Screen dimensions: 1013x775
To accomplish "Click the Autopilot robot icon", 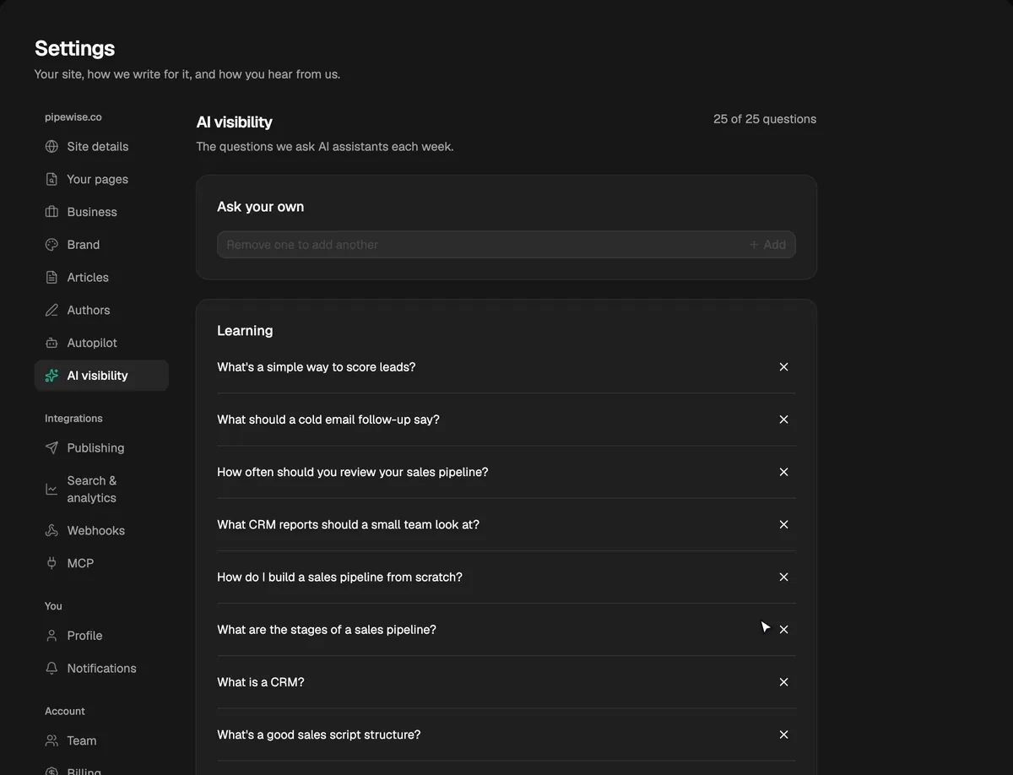I will [51, 343].
